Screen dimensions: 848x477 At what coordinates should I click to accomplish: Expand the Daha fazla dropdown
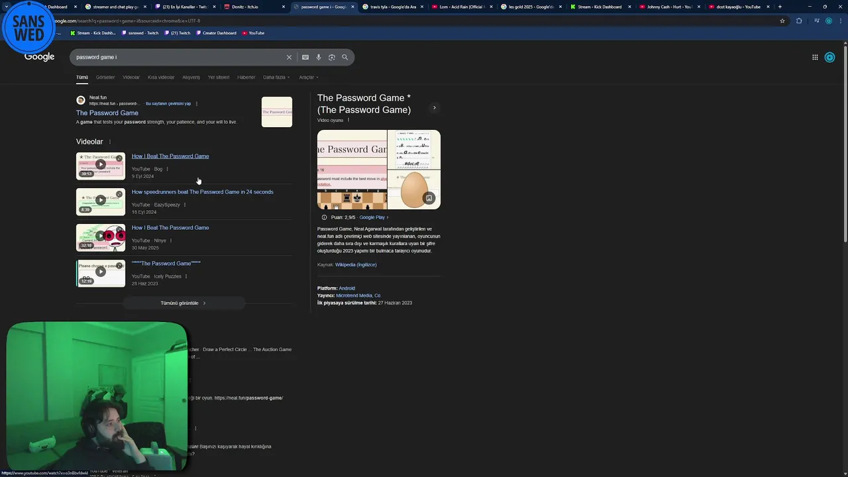point(276,78)
